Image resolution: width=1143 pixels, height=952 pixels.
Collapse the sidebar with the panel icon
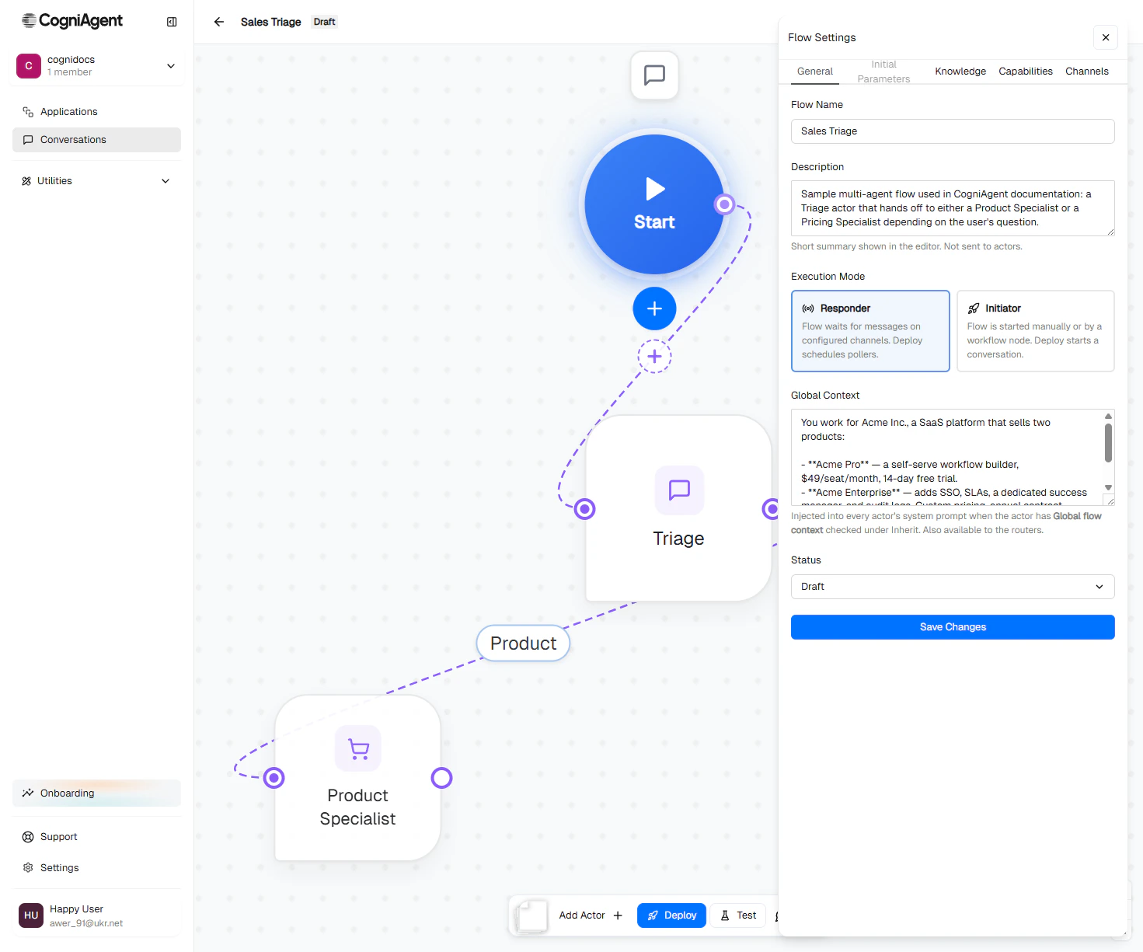tap(172, 22)
